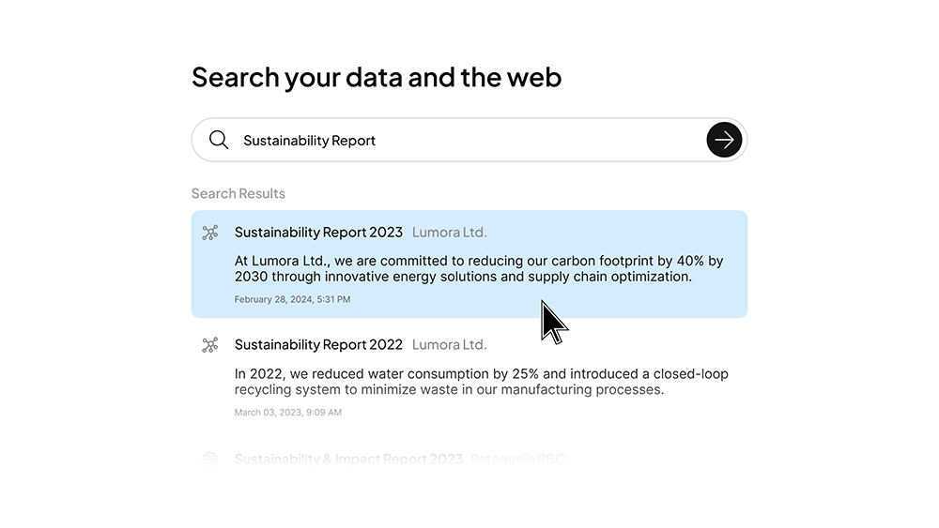This screenshot has height=528, width=939.
Task: Click the magnifying glass search icon
Action: pyautogui.click(x=219, y=140)
